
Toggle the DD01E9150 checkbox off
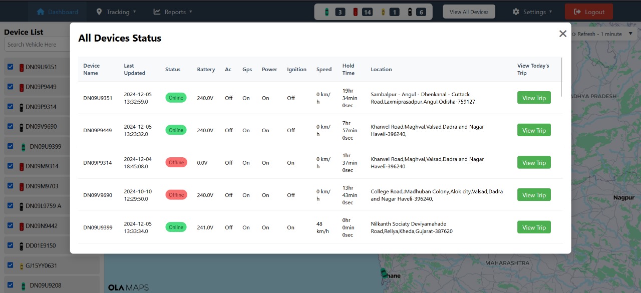11,245
